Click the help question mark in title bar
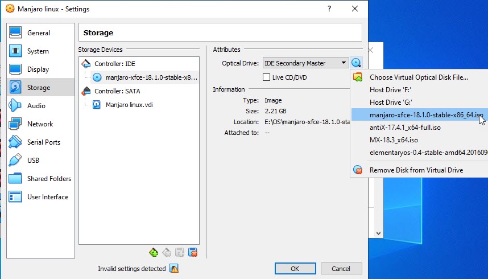Viewport: 488px width, 279px height. click(329, 9)
